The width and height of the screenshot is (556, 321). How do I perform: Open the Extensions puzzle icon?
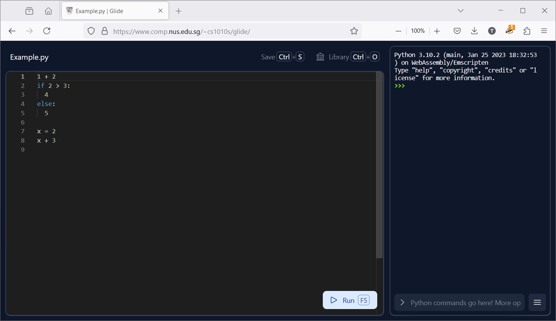click(x=527, y=31)
